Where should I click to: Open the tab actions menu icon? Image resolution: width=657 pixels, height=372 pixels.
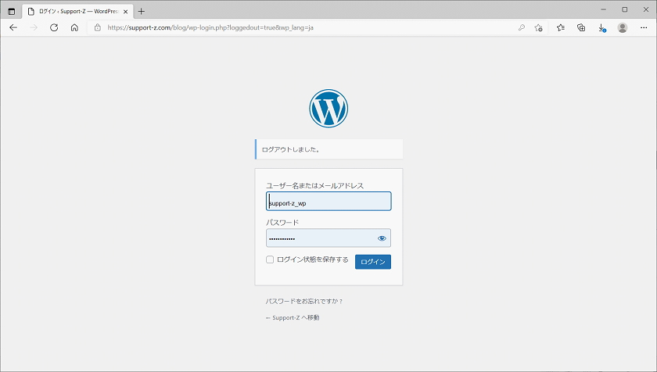pos(12,11)
